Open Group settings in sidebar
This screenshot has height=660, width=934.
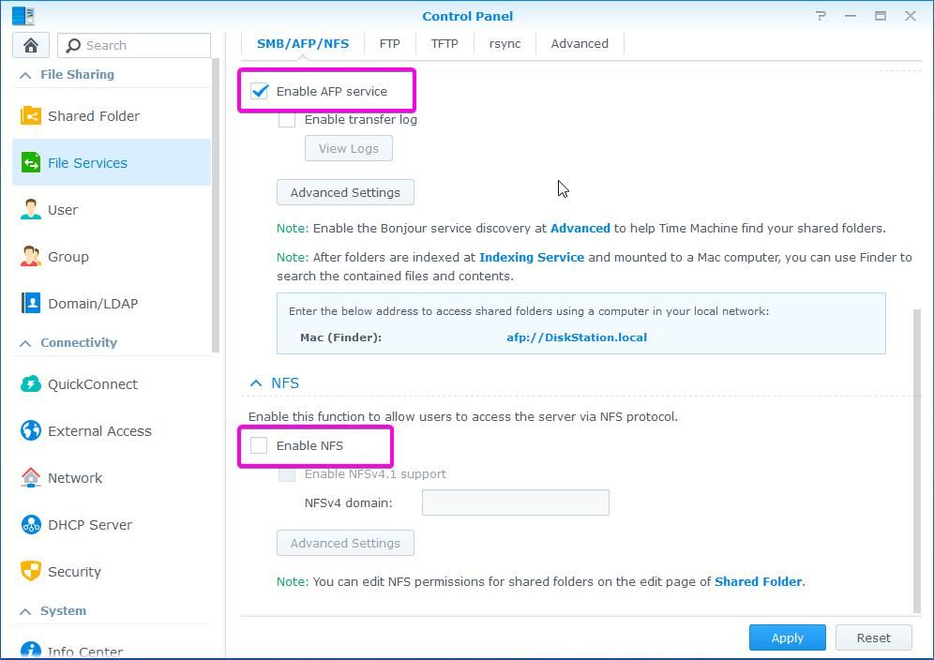112,256
